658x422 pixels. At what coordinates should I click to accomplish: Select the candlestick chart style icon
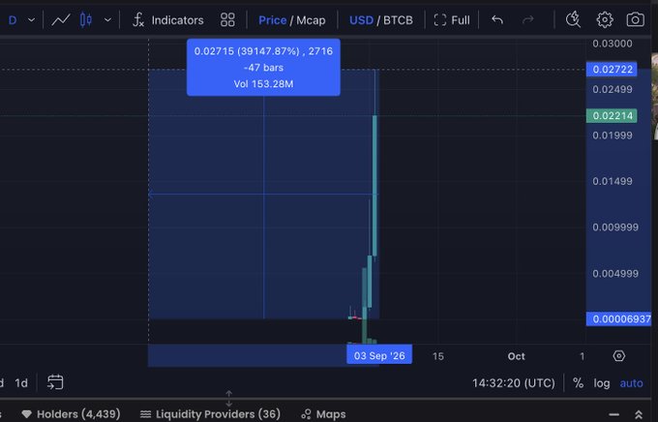pyautogui.click(x=85, y=19)
